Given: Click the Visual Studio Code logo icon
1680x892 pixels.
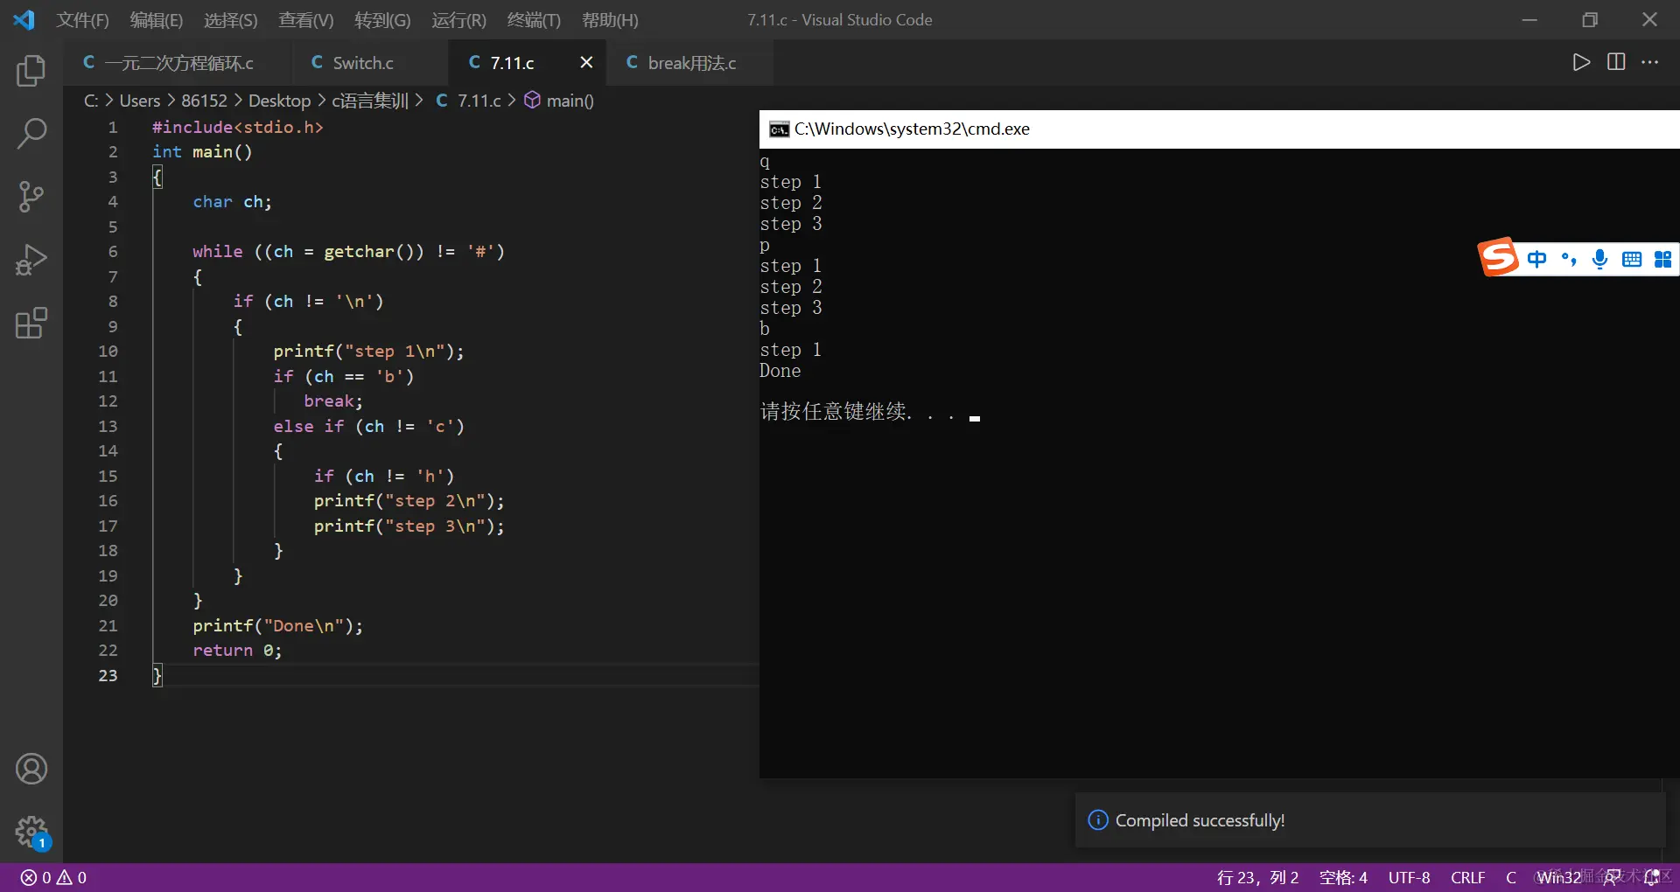Looking at the screenshot, I should point(24,19).
